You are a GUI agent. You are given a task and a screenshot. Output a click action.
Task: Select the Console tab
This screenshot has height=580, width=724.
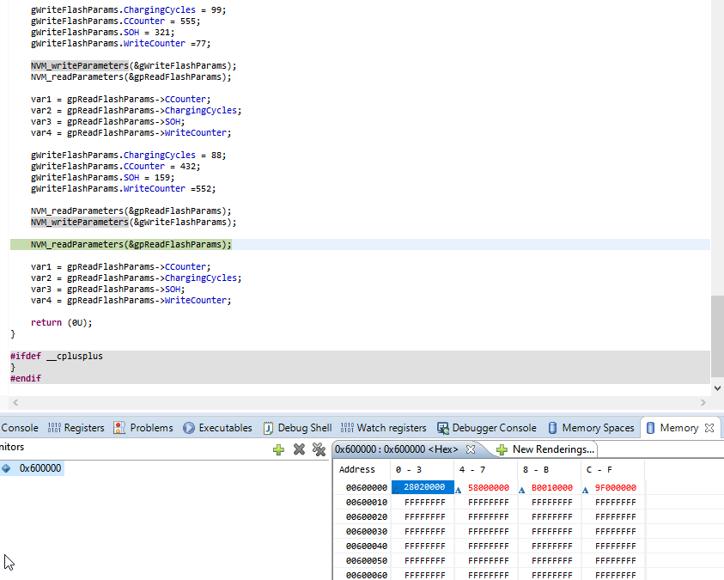[x=19, y=427]
